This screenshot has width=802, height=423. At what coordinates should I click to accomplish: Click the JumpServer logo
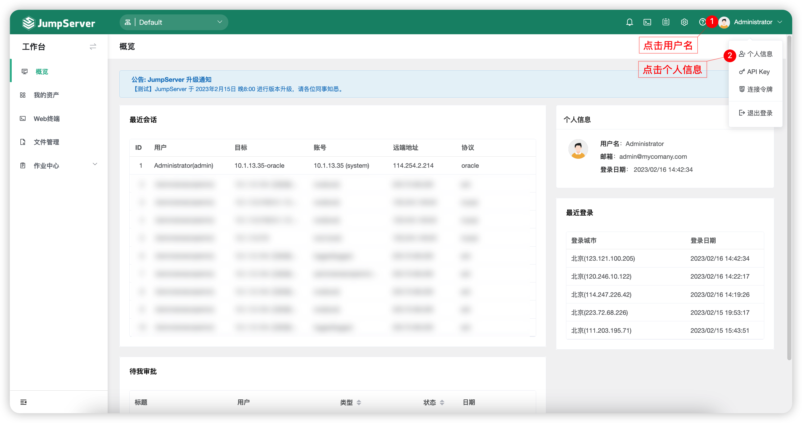(x=59, y=22)
